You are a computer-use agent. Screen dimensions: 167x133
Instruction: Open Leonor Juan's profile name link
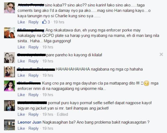click(30, 122)
